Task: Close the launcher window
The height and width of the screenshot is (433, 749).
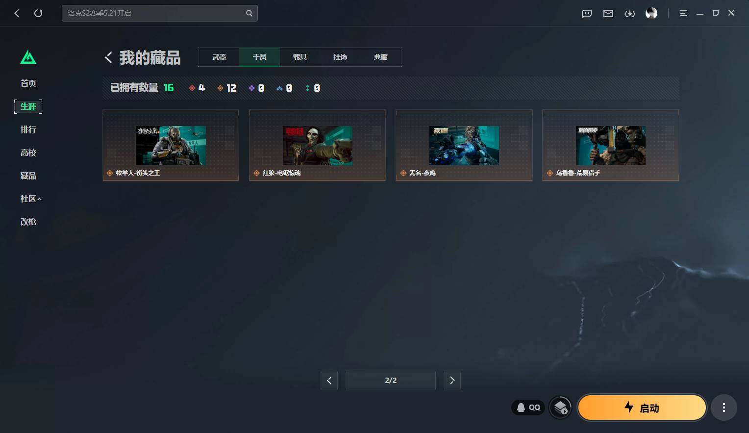Action: point(731,13)
